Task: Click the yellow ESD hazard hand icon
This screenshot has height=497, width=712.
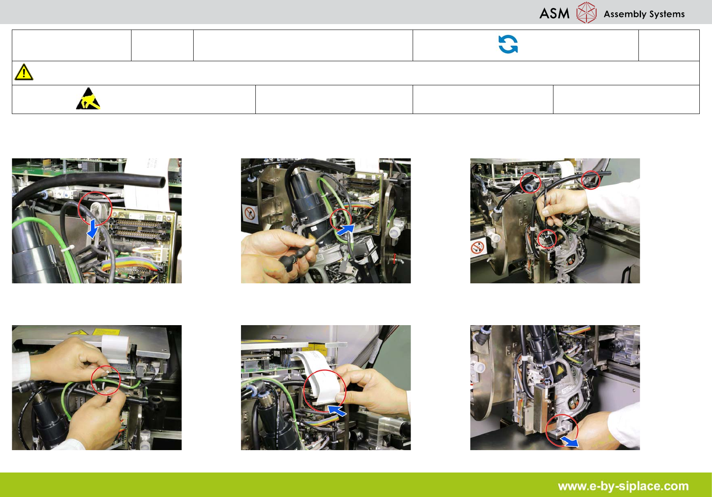Action: 88,99
